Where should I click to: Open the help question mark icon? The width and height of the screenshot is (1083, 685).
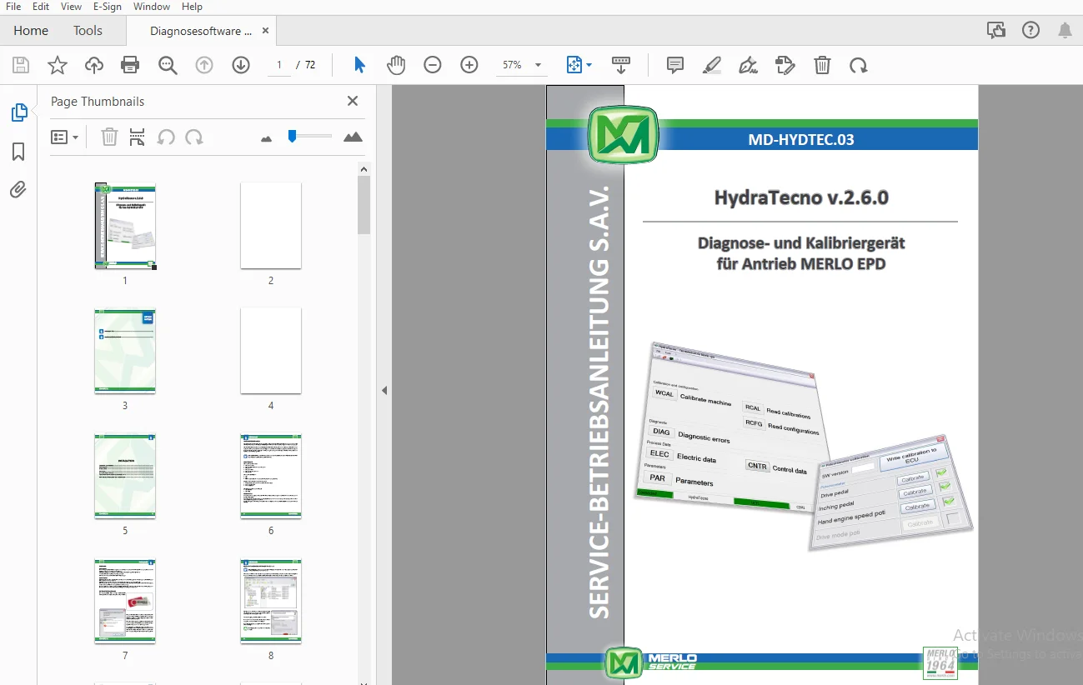pos(1030,31)
